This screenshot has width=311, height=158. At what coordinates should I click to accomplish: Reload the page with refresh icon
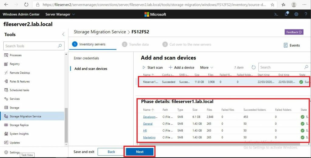26,4
